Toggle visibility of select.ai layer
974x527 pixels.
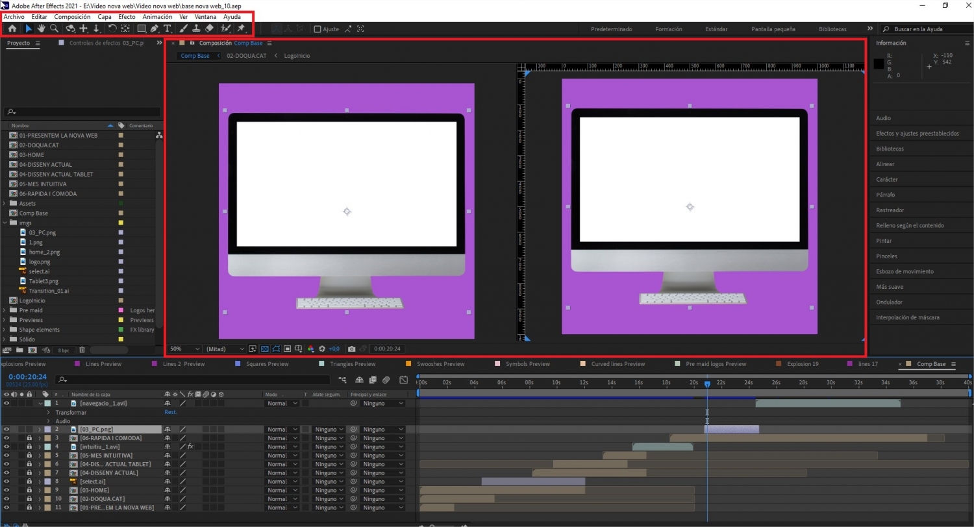[6, 482]
